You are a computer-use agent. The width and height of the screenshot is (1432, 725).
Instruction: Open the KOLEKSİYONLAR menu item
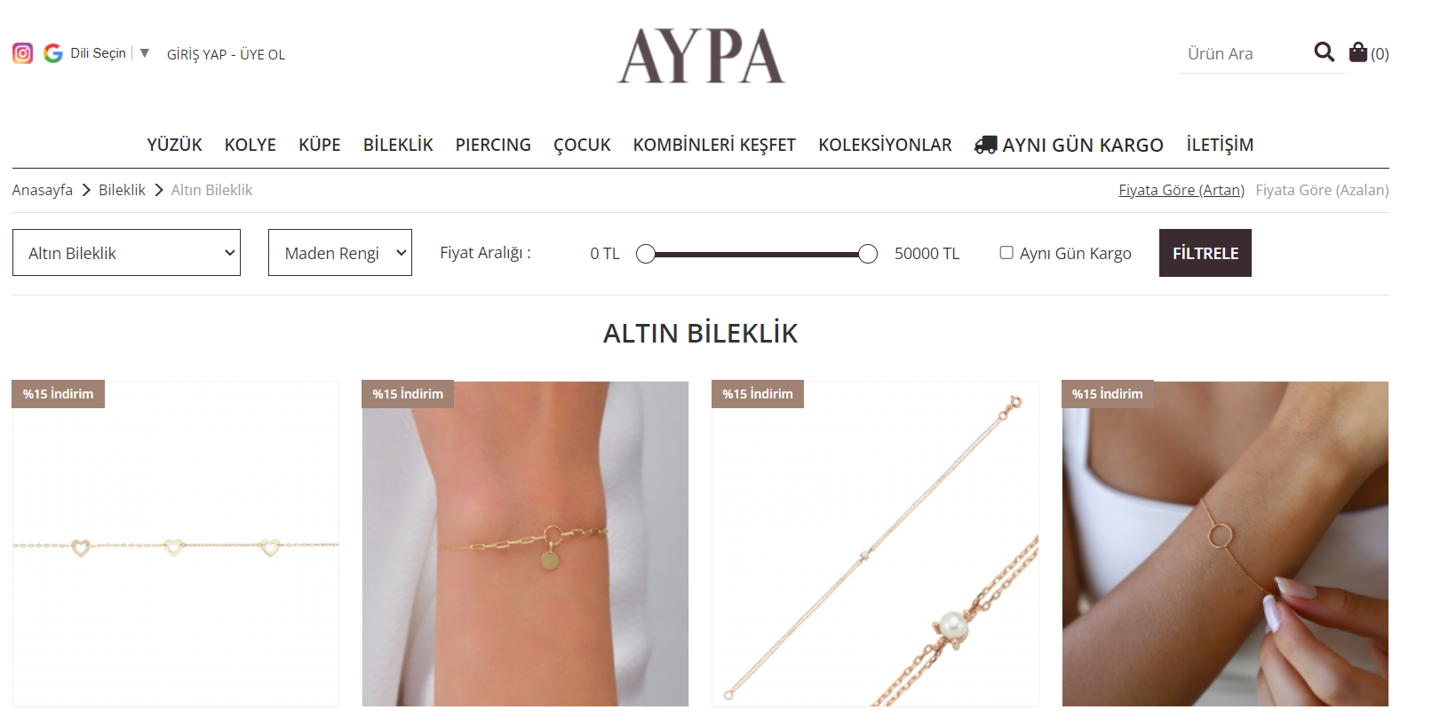[885, 145]
